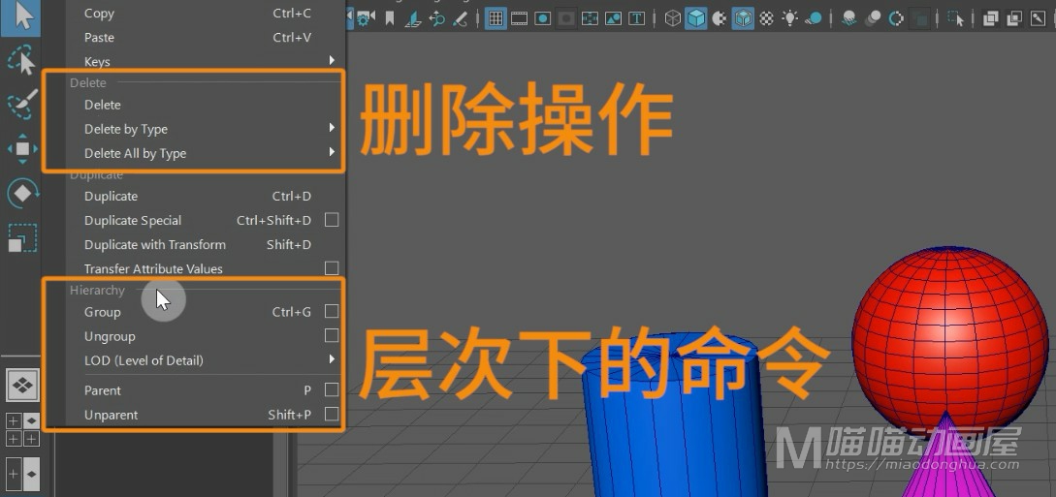Viewport: 1056px width, 497px height.
Task: Toggle motion blur icon
Action: pyautogui.click(x=873, y=18)
